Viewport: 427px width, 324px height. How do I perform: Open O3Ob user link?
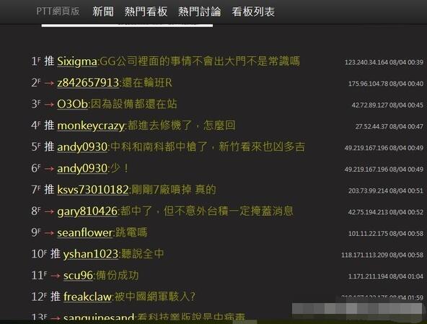(72, 105)
